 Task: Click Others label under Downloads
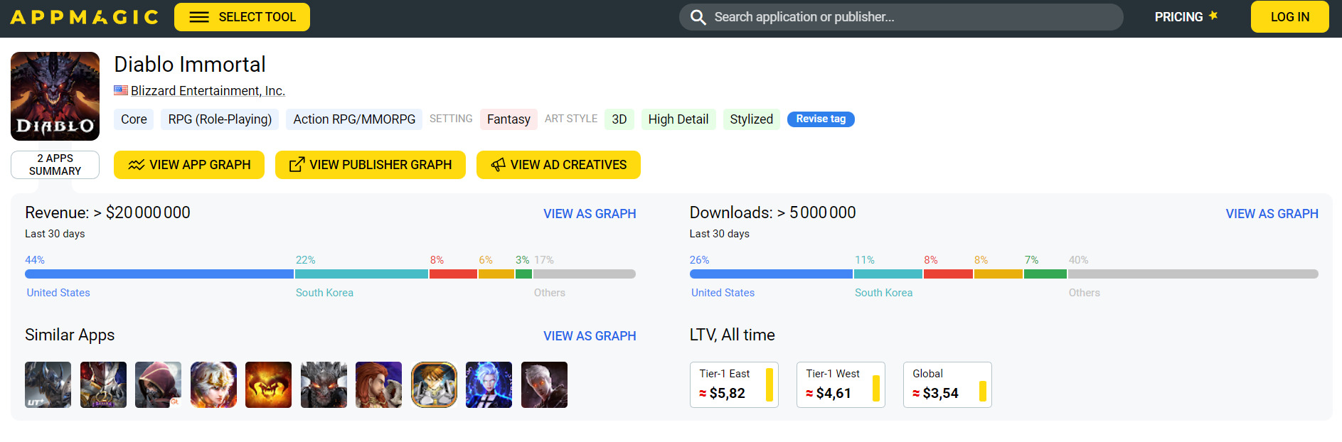(x=1084, y=293)
